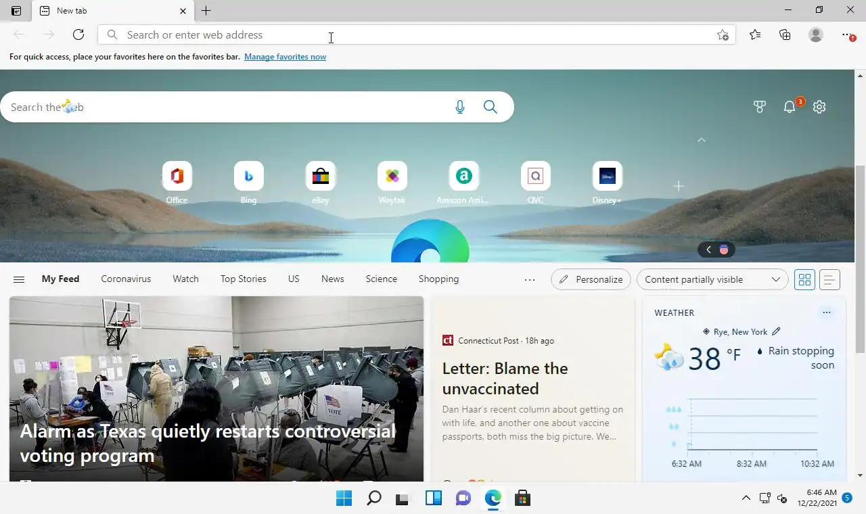Select the News feed tab
Screen dimensions: 866x514
[333, 279]
